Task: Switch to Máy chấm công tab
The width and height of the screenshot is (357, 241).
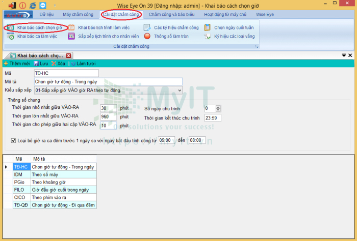Action: click(x=78, y=15)
